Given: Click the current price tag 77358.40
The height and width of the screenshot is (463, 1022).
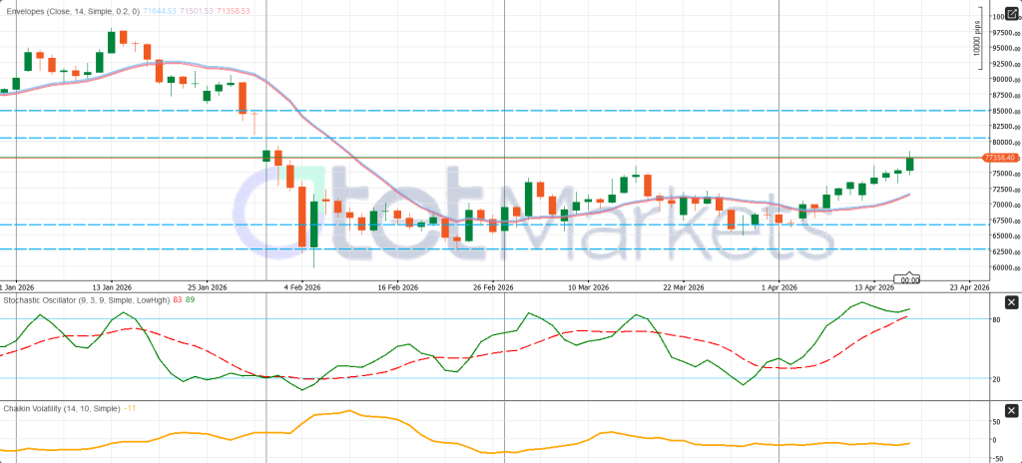Looking at the screenshot, I should pos(999,158).
